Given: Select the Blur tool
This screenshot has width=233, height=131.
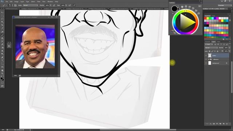Looking at the screenshot, I should point(2,51).
